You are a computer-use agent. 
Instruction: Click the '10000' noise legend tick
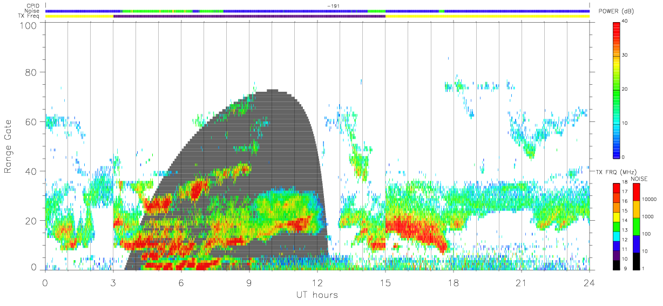pos(649,199)
